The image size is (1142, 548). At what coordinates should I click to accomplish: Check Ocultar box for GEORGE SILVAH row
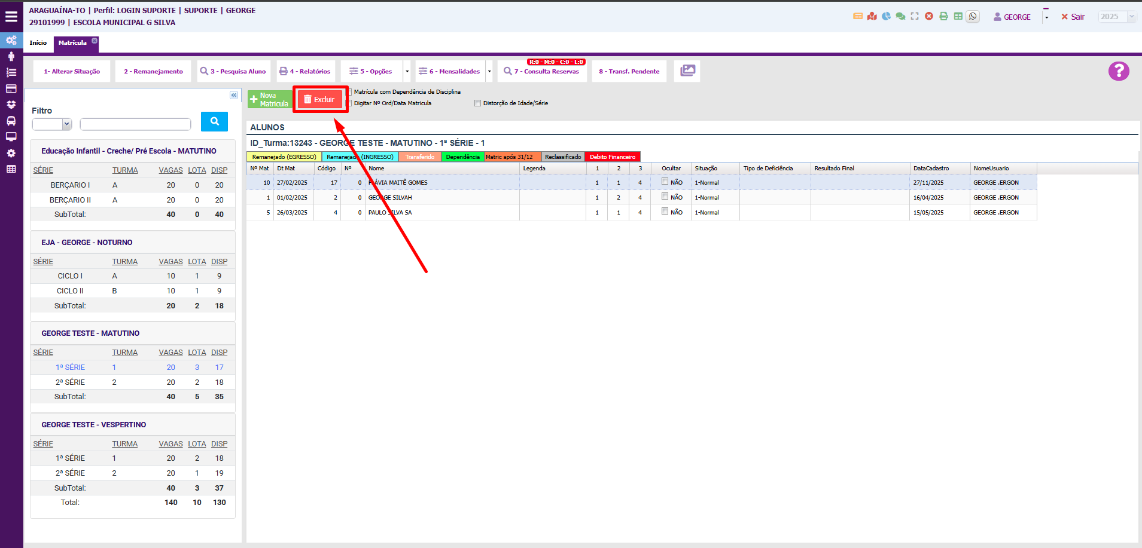[665, 197]
